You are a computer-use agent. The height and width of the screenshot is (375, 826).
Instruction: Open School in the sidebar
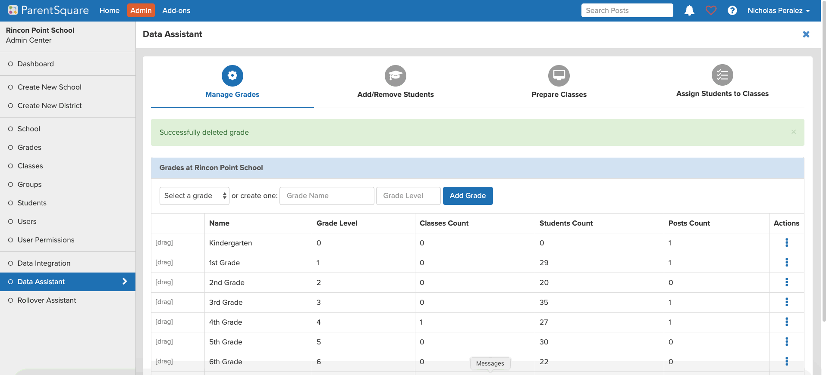68,129
